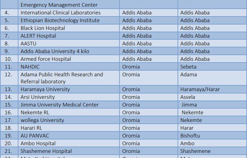
Task: Click the Haramaya/Harar city cell
Action: coord(212,89)
